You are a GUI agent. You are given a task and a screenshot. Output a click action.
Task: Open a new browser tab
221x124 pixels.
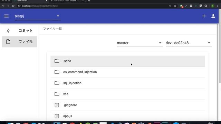(89, 1)
